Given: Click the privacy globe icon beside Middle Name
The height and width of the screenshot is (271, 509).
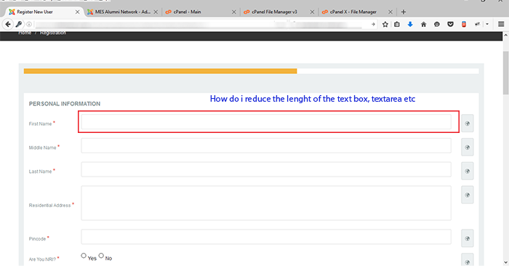Looking at the screenshot, I should point(467,147).
